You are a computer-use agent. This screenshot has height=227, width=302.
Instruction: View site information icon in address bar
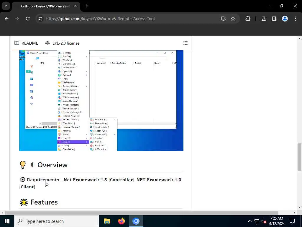pyautogui.click(x=40, y=19)
